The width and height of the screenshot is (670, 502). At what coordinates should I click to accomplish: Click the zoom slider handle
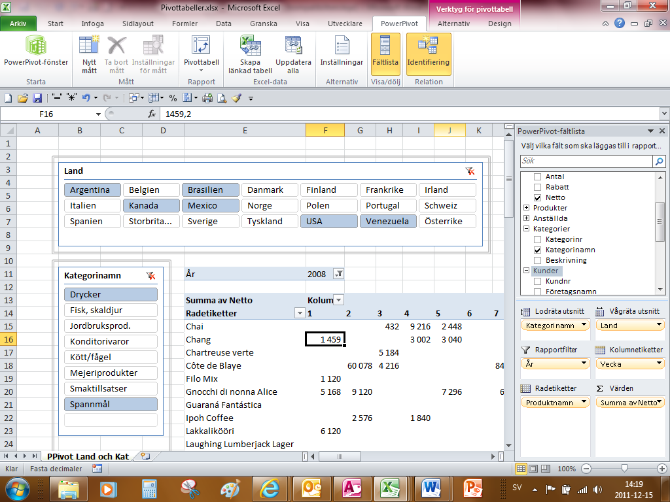coord(624,469)
